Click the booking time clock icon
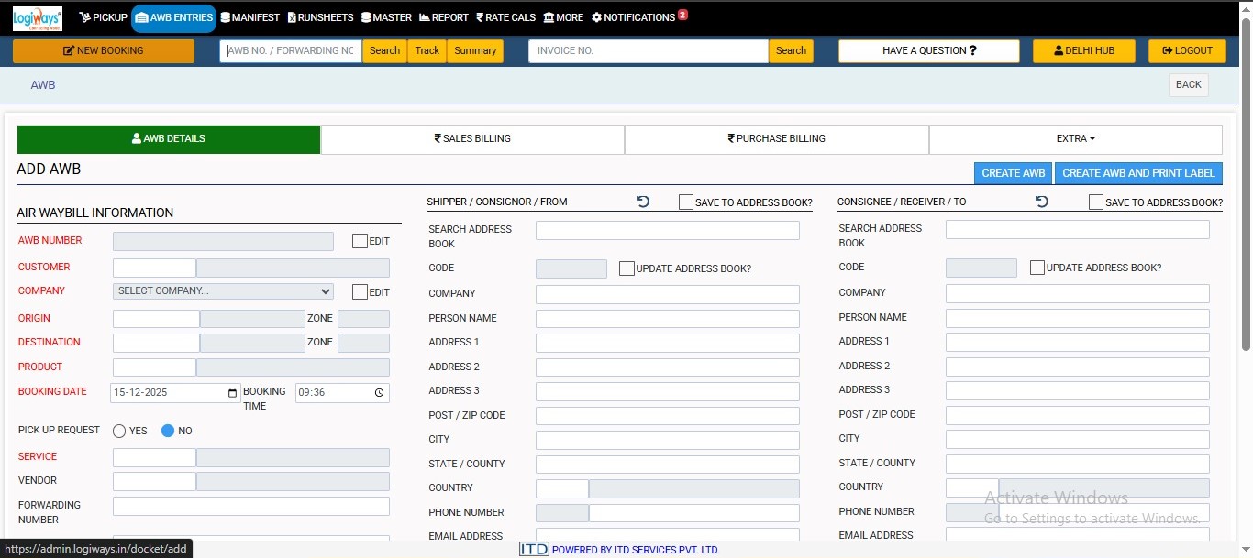 380,393
